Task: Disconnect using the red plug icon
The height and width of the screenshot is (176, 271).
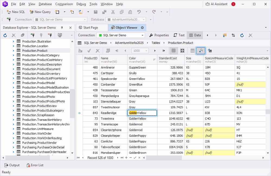Action: (50, 35)
